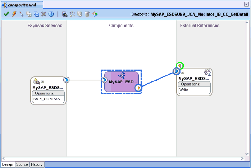Open the editor tab list dropdown
Image resolution: width=251 pixels, height=168 pixels.
click(247, 4)
